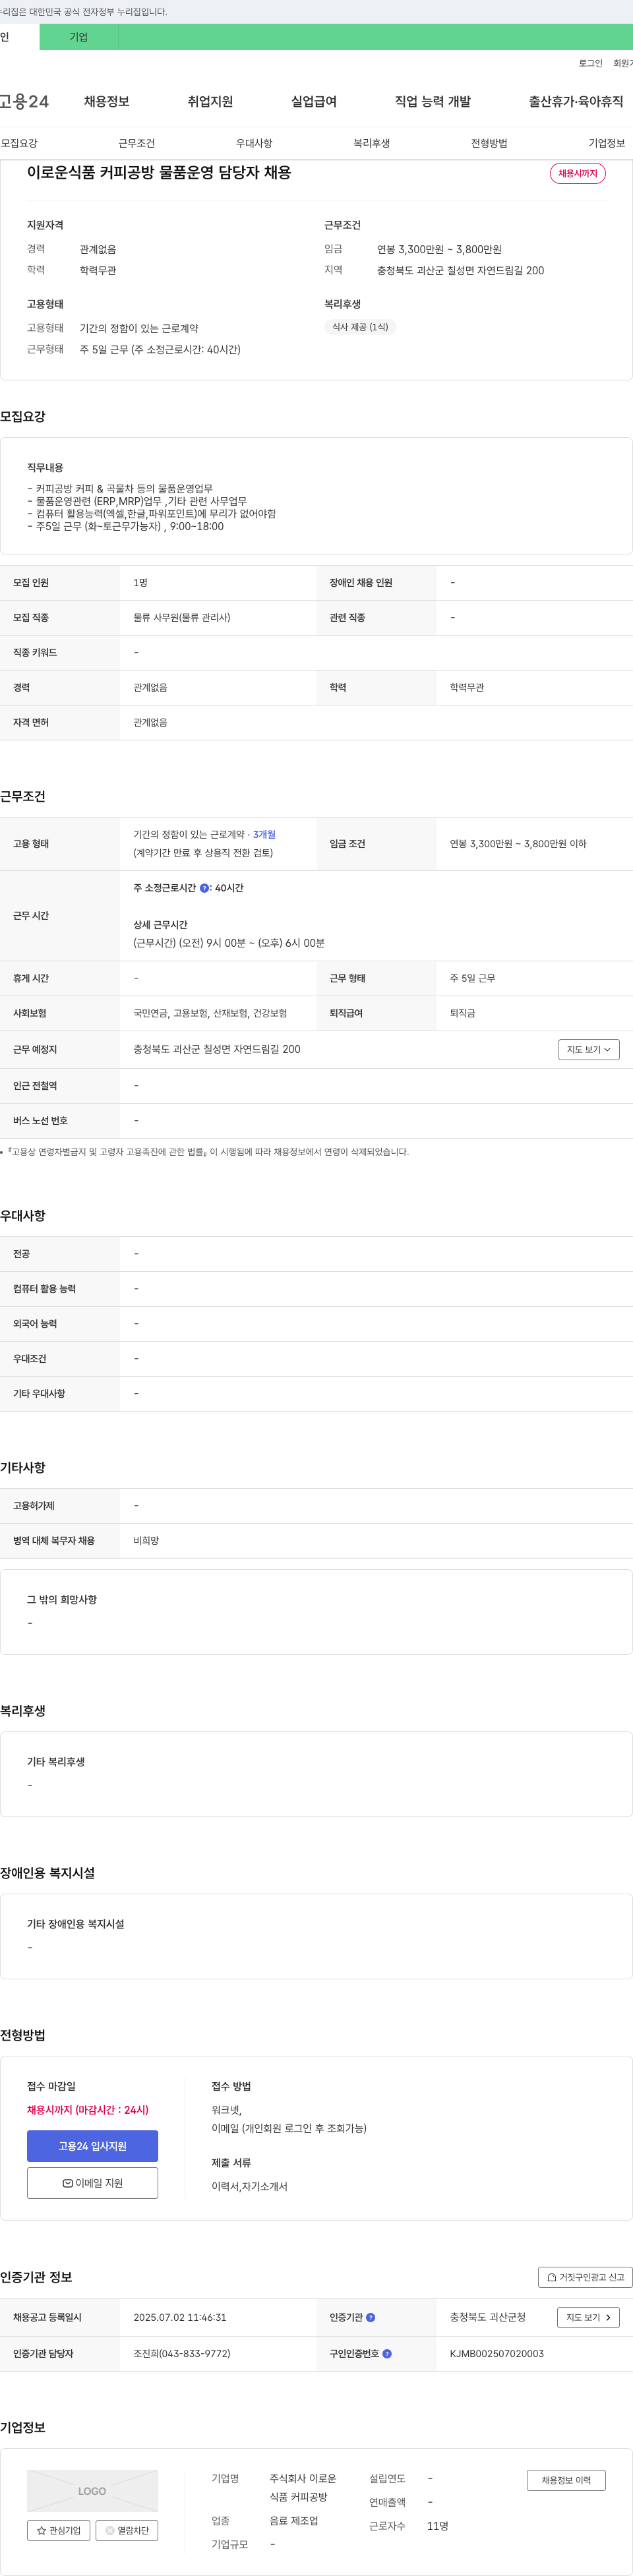Open the 취업지원 menu
633x2576 pixels.
(x=210, y=101)
